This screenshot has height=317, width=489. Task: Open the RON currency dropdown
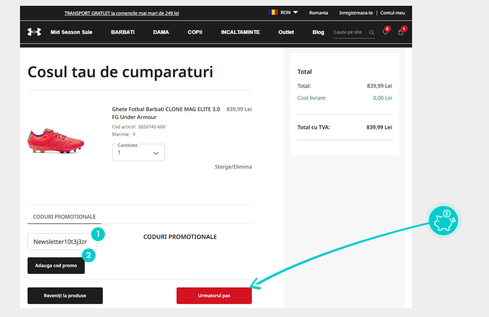point(289,12)
